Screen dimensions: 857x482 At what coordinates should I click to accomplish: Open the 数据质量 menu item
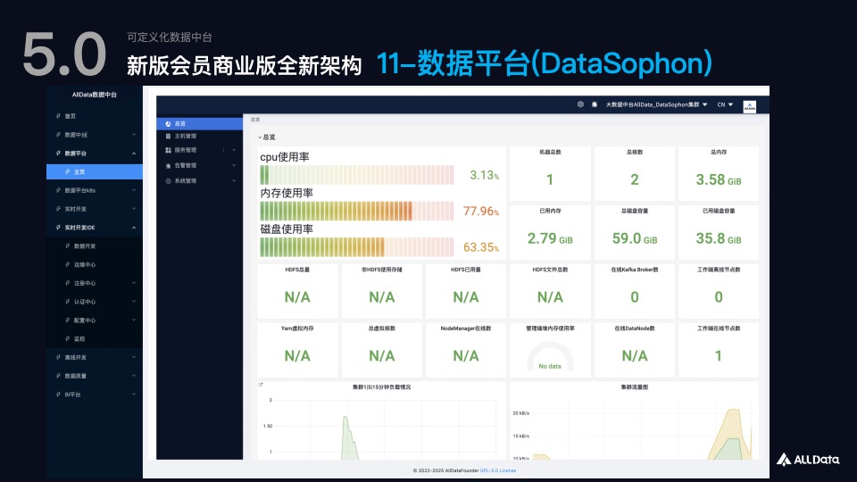pos(95,376)
